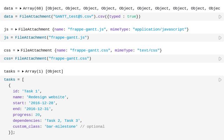This screenshot has height=140, width=224.
Task: Run the css FileAttachment cell
Action: [220, 59]
